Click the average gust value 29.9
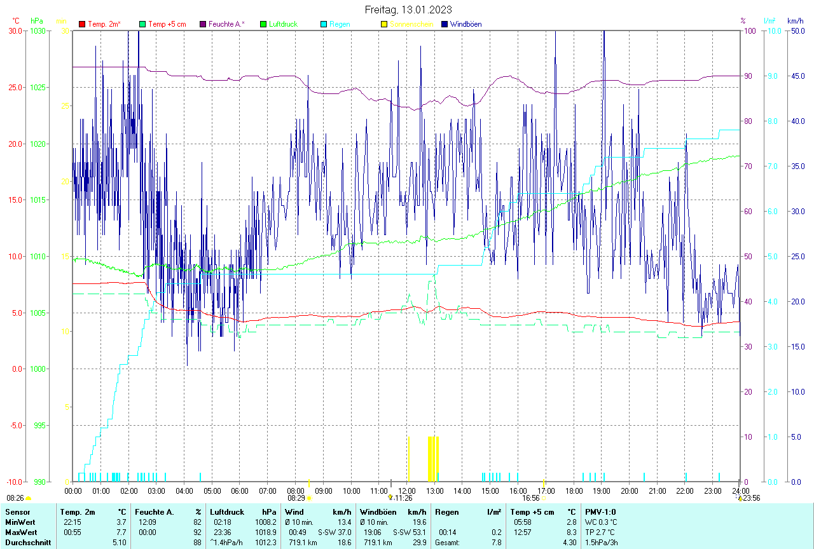814x549 pixels. (420, 543)
